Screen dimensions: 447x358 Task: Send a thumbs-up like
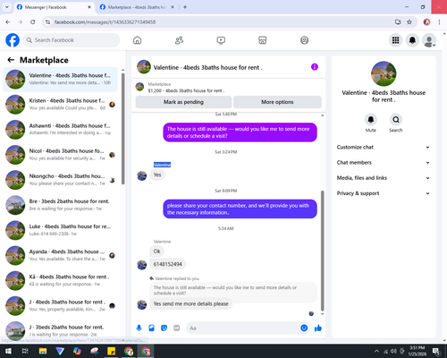pyautogui.click(x=318, y=328)
